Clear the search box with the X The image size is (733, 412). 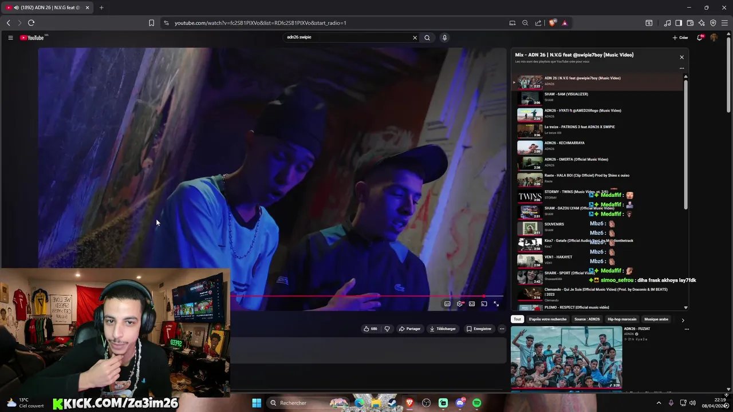(x=415, y=38)
